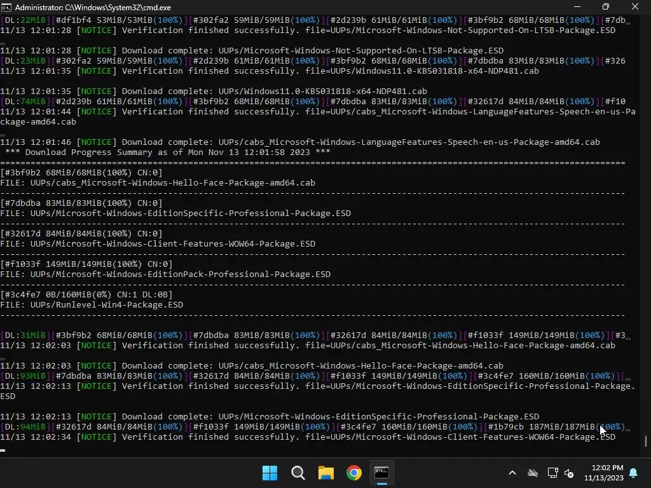The width and height of the screenshot is (651, 488).
Task: Click 'FILE: UUPs/Microsoft-Windows-EditionPack-Professional-Package.ESD' line
Action: (x=165, y=274)
